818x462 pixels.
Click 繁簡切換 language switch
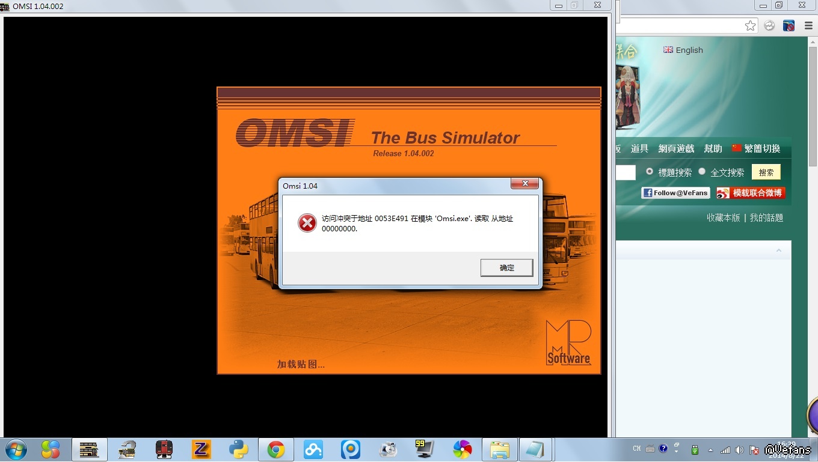click(x=756, y=148)
